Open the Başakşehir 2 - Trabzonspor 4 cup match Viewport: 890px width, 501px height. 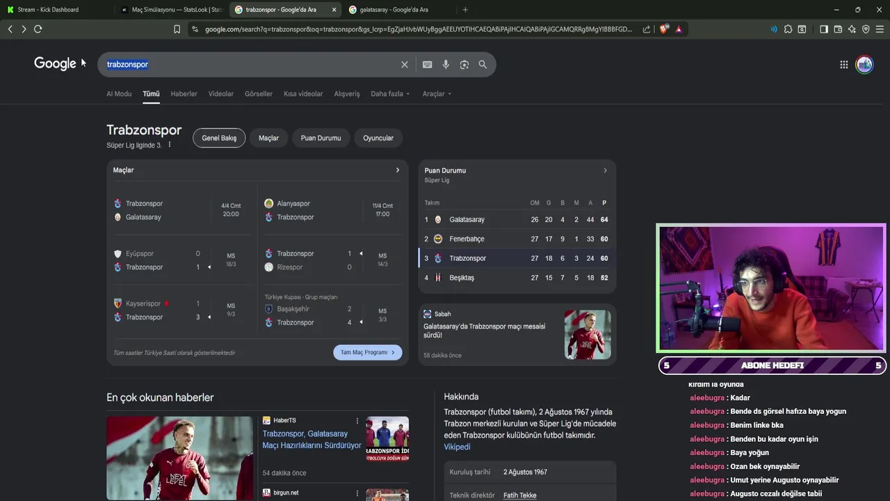click(x=333, y=310)
